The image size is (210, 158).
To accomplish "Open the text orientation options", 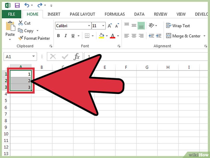I will [x=153, y=25].
